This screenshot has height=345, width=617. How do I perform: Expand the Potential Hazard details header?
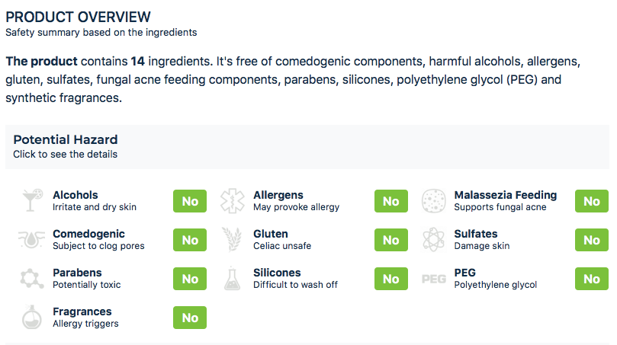point(66,140)
